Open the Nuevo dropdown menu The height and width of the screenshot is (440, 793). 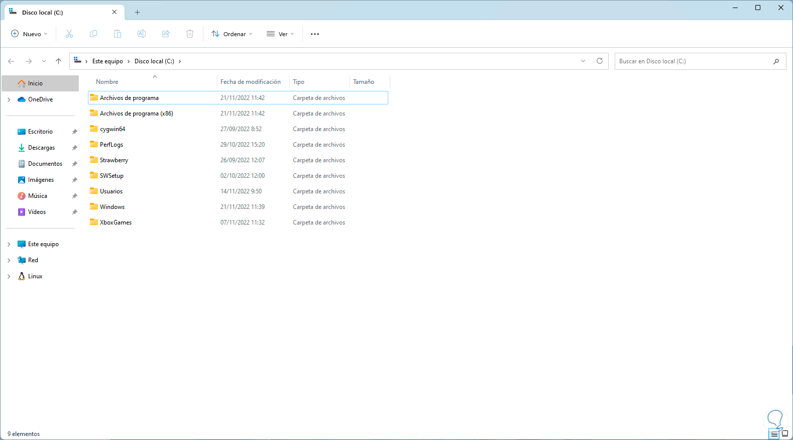(x=30, y=34)
